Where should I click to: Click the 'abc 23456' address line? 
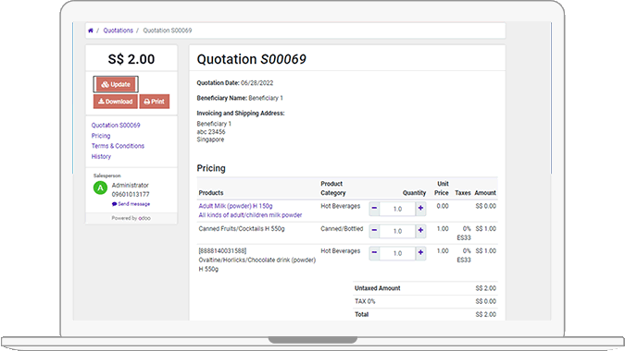coord(211,131)
